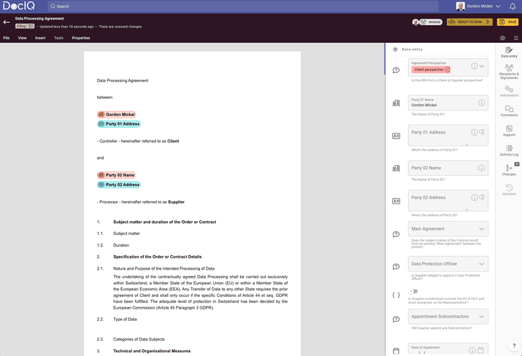This screenshot has width=522, height=356.
Task: Click the top Search field
Action: tap(243, 6)
